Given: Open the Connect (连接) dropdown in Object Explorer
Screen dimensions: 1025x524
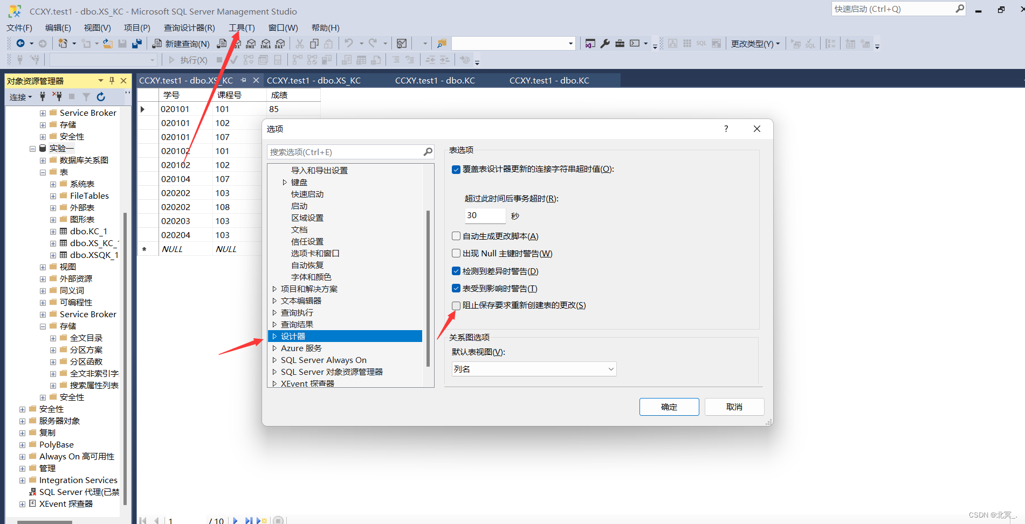Looking at the screenshot, I should click(x=21, y=97).
